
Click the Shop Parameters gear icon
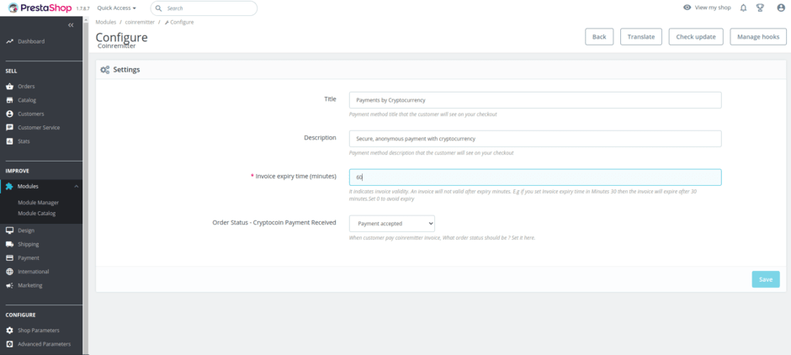[9, 331]
